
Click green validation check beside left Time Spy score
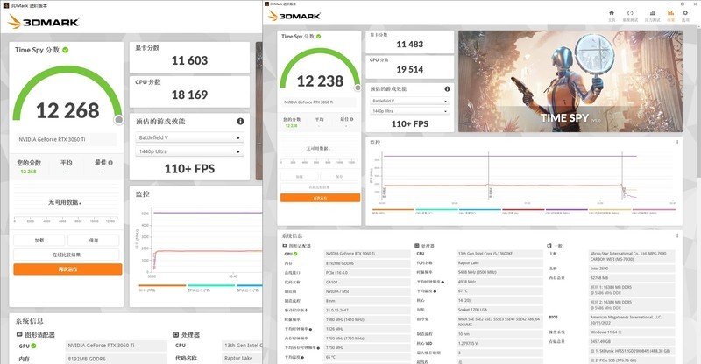pos(65,50)
